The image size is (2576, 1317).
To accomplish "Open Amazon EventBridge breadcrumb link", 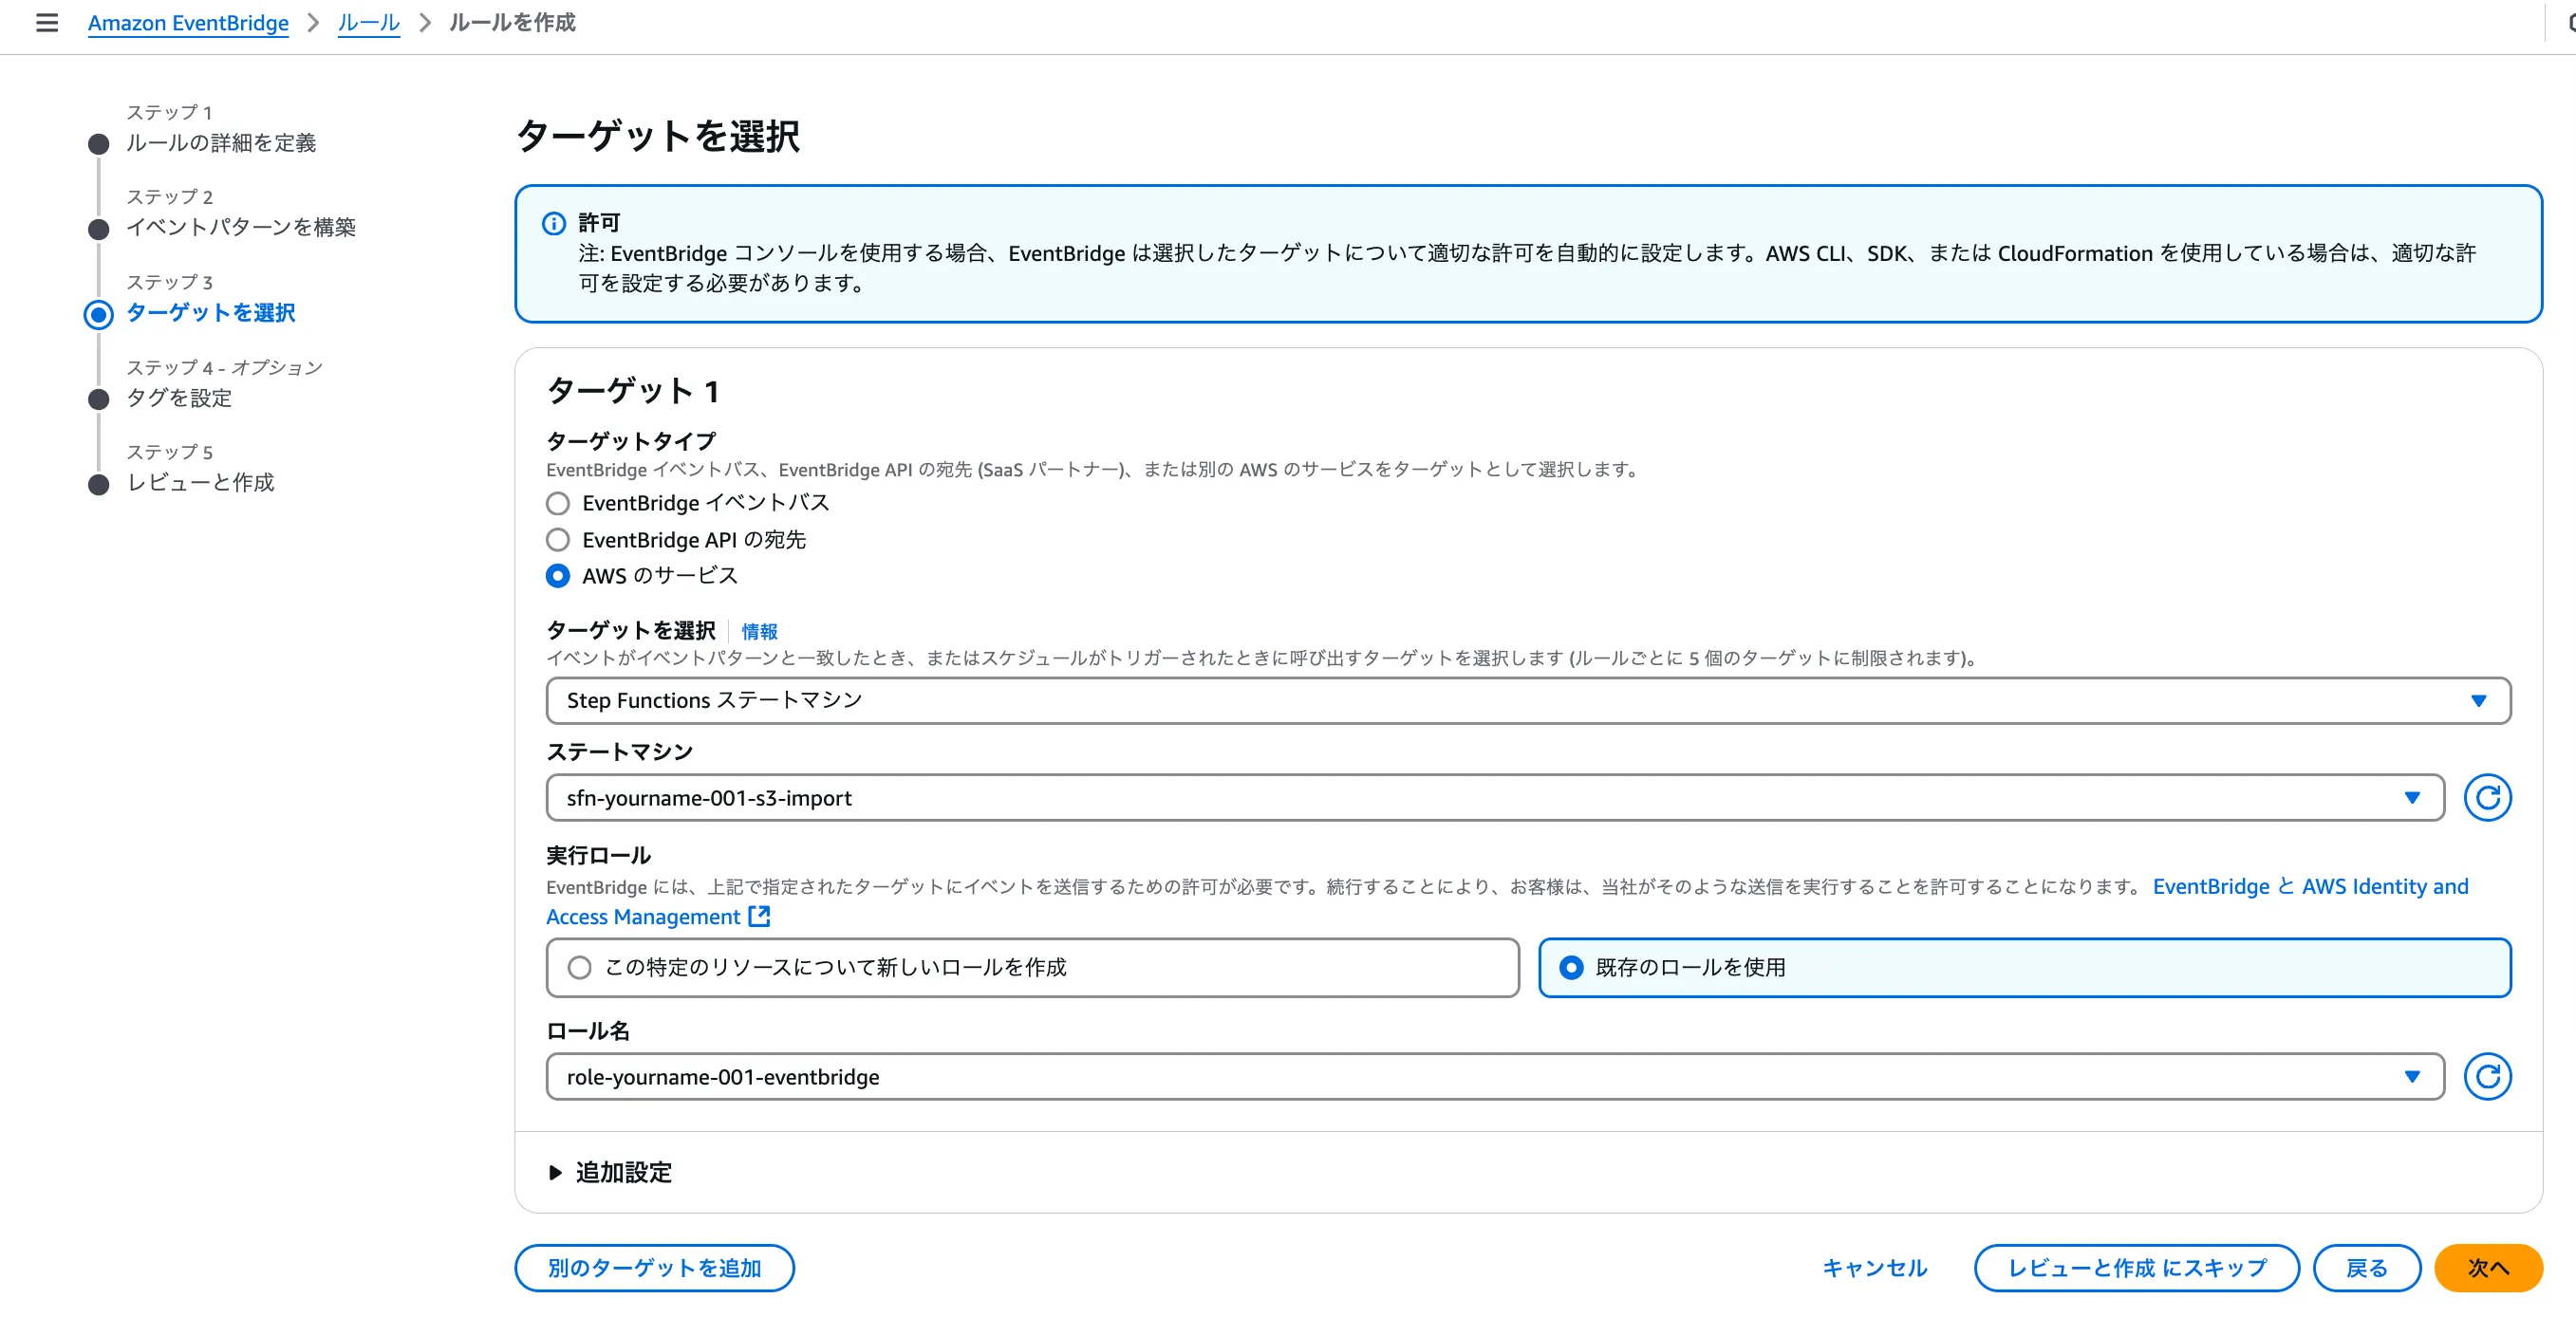I will pyautogui.click(x=188, y=22).
